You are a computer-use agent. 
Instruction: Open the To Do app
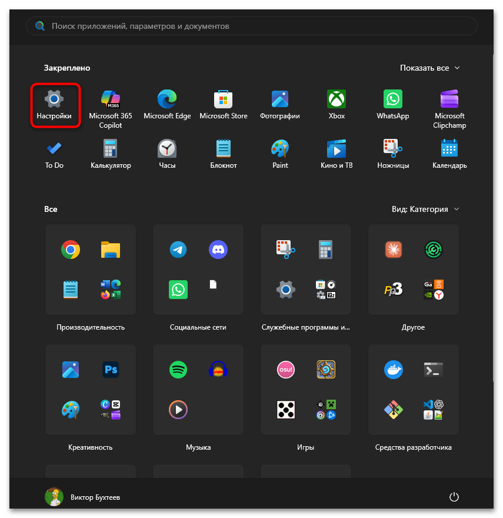[54, 154]
